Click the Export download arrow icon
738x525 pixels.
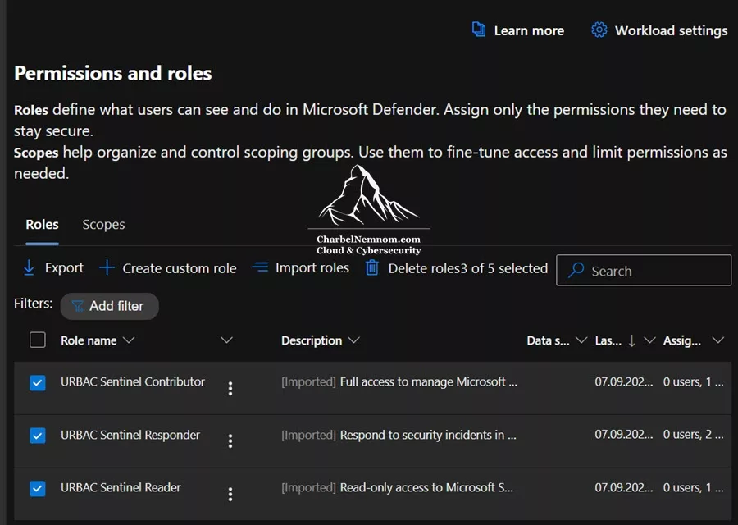[29, 267]
